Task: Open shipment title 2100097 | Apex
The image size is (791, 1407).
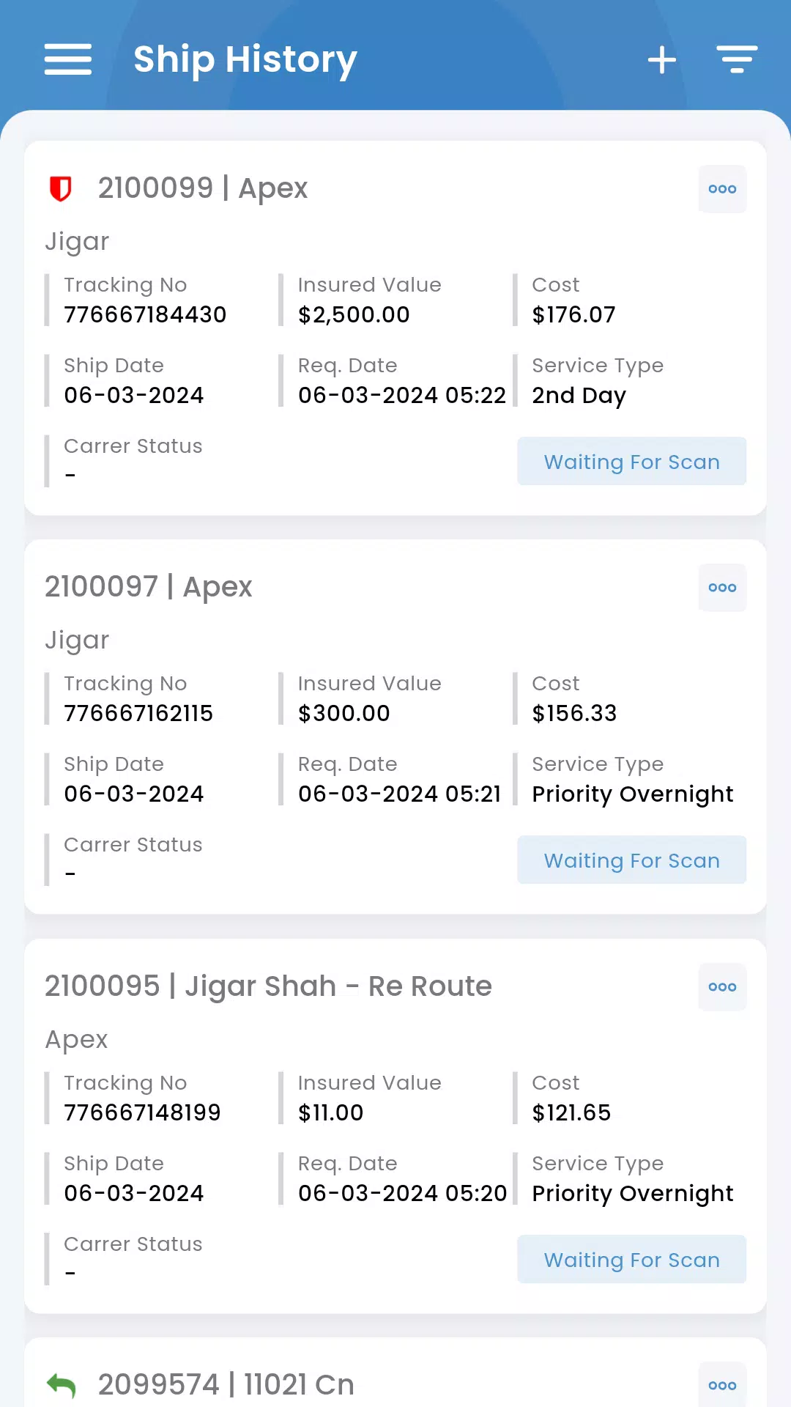Action: [x=149, y=587]
